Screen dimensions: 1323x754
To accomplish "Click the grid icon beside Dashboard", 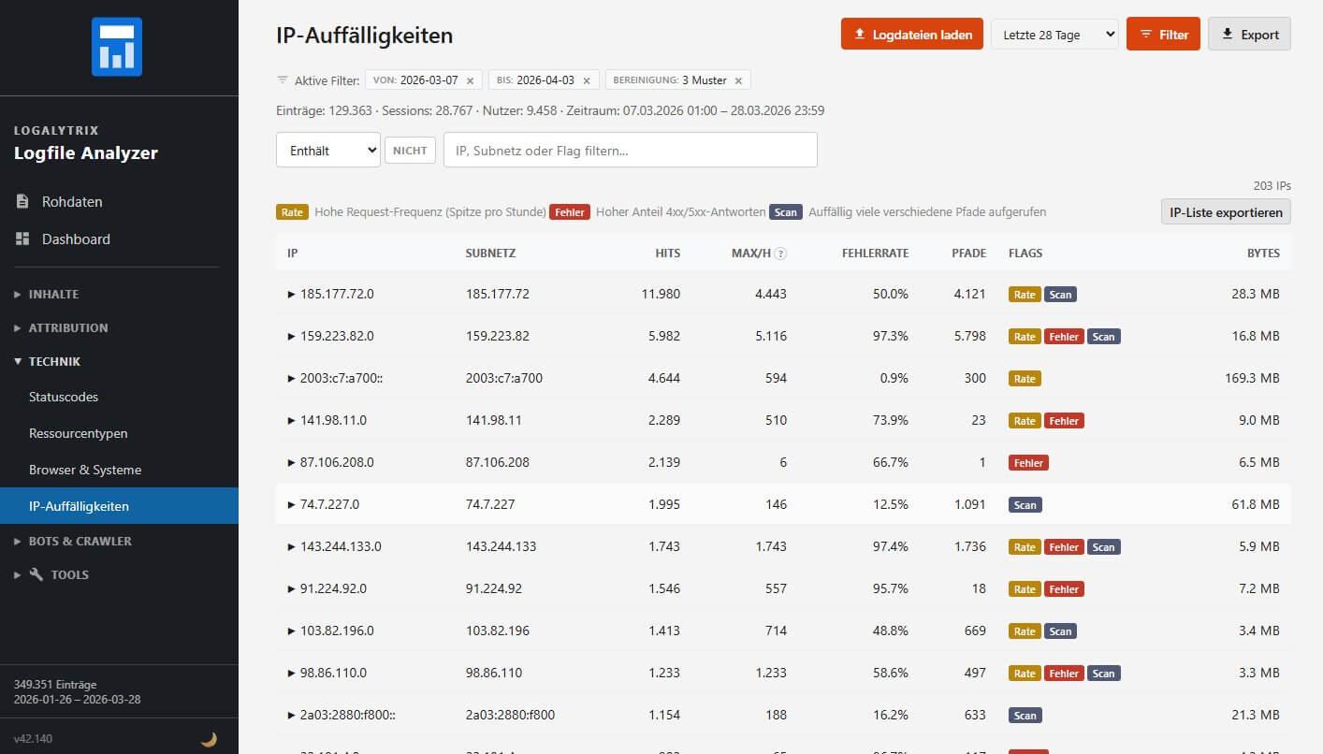I will tap(21, 239).
